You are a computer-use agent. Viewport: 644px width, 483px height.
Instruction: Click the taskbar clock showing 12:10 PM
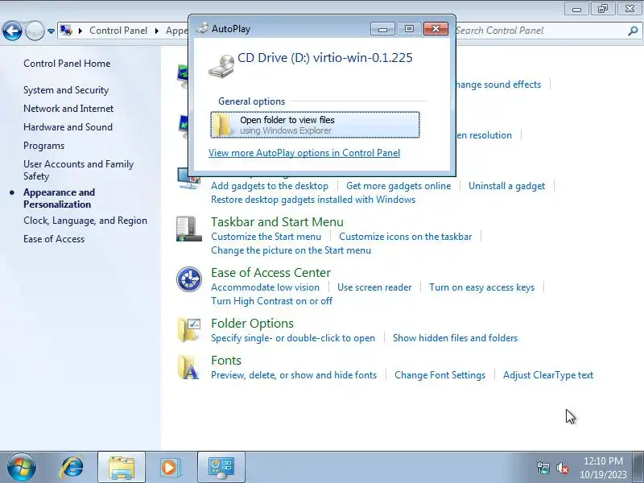tap(603, 468)
